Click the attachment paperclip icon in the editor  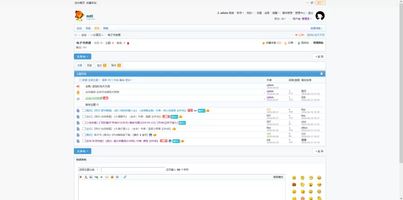[x=125, y=177]
